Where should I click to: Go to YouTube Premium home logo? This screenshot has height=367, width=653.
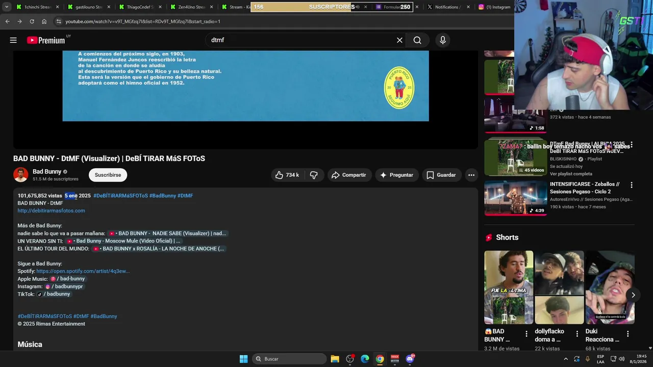(x=46, y=40)
